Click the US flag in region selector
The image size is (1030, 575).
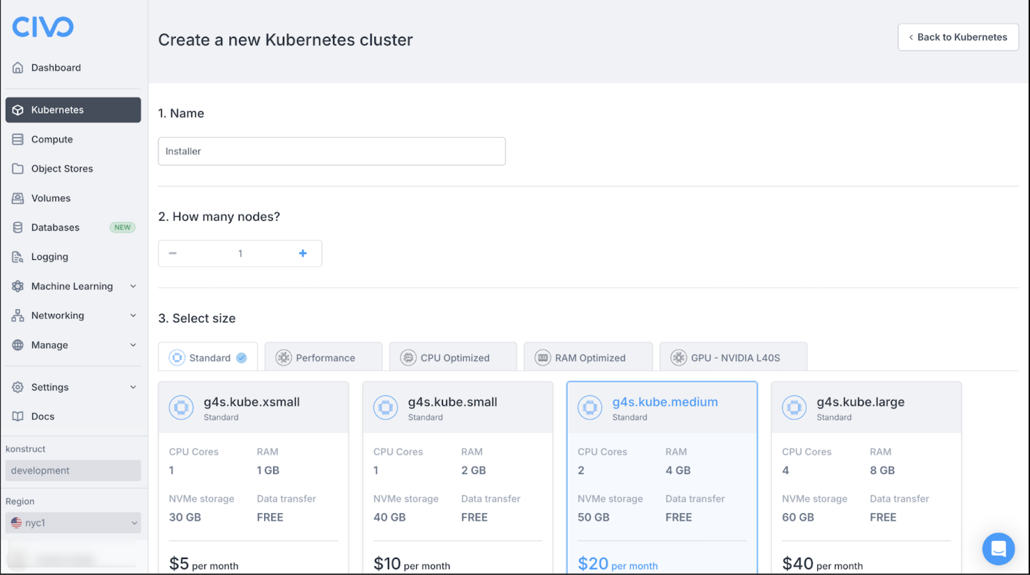point(16,522)
